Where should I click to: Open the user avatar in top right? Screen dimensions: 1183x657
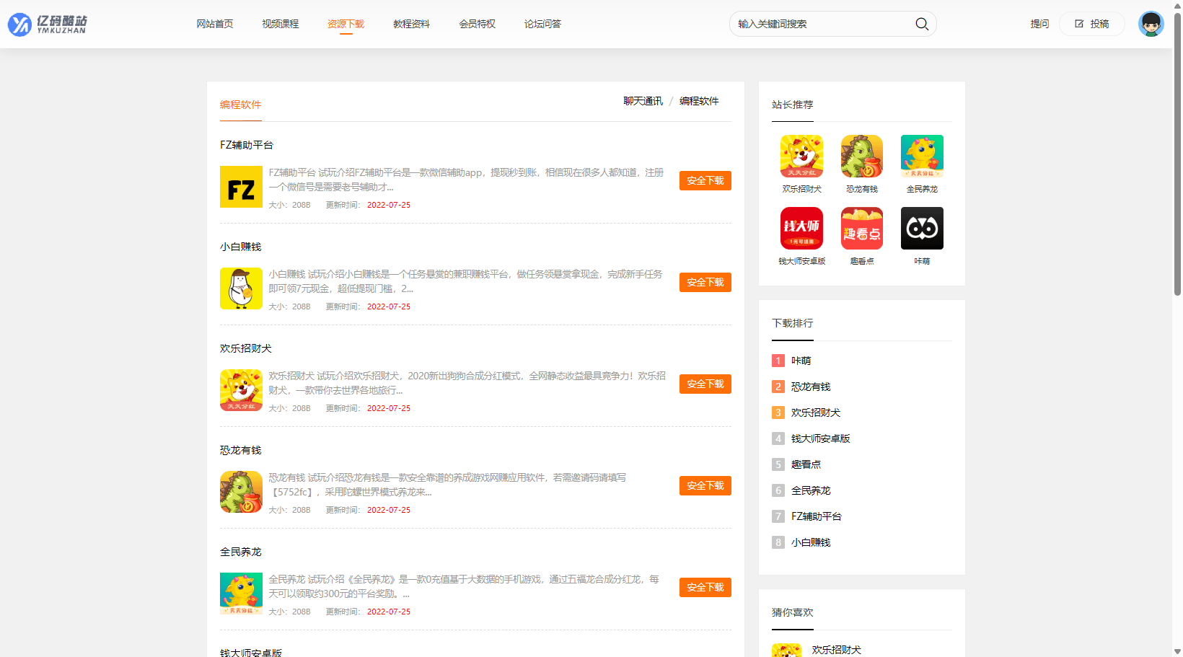coord(1151,23)
